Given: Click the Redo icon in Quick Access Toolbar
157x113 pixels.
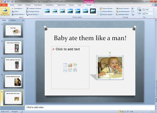Looking at the screenshot, I should click(x=12, y=2).
